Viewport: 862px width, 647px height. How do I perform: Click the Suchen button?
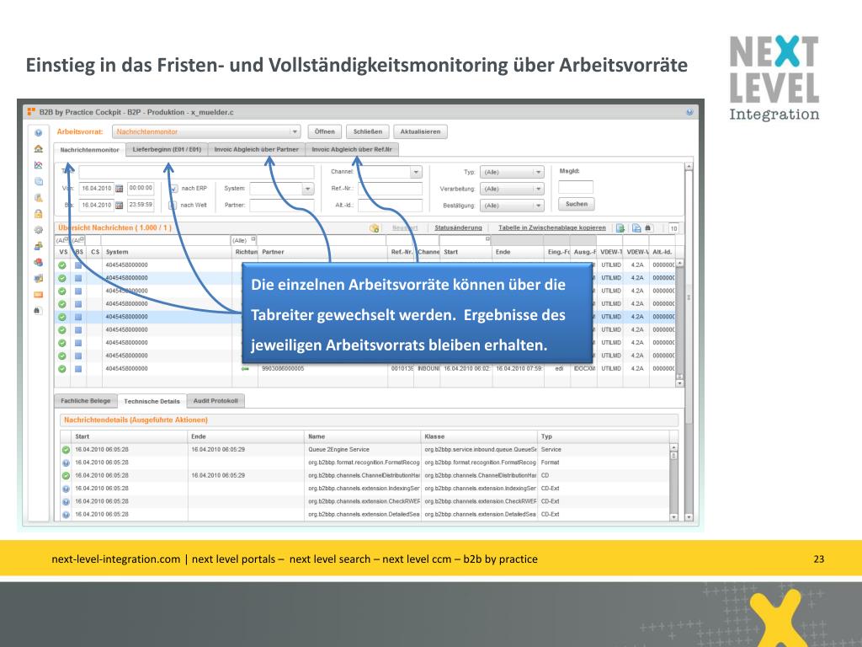(x=577, y=204)
